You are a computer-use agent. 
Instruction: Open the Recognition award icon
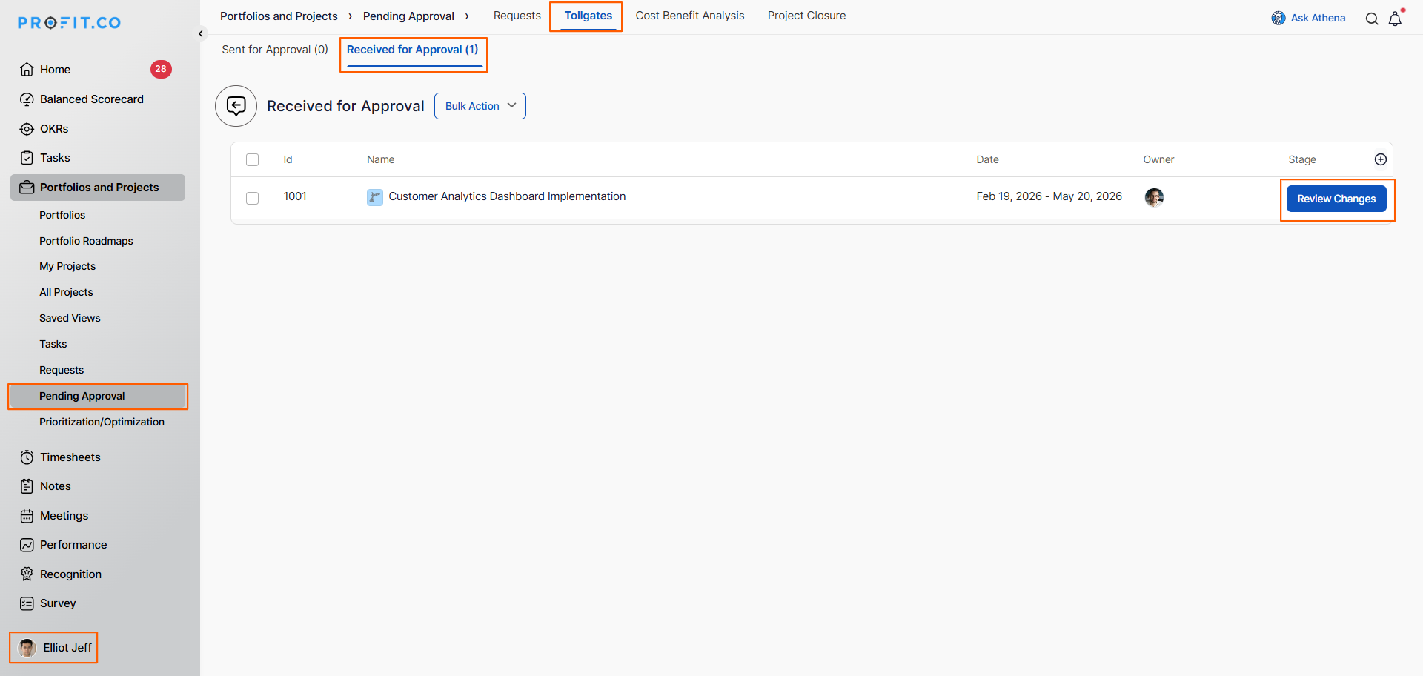coord(27,574)
